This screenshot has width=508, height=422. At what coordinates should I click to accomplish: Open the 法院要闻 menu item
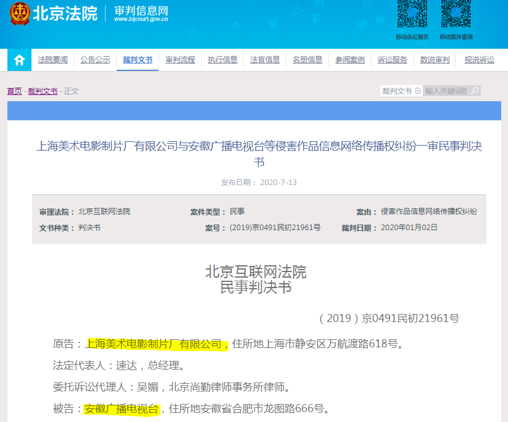click(x=53, y=60)
